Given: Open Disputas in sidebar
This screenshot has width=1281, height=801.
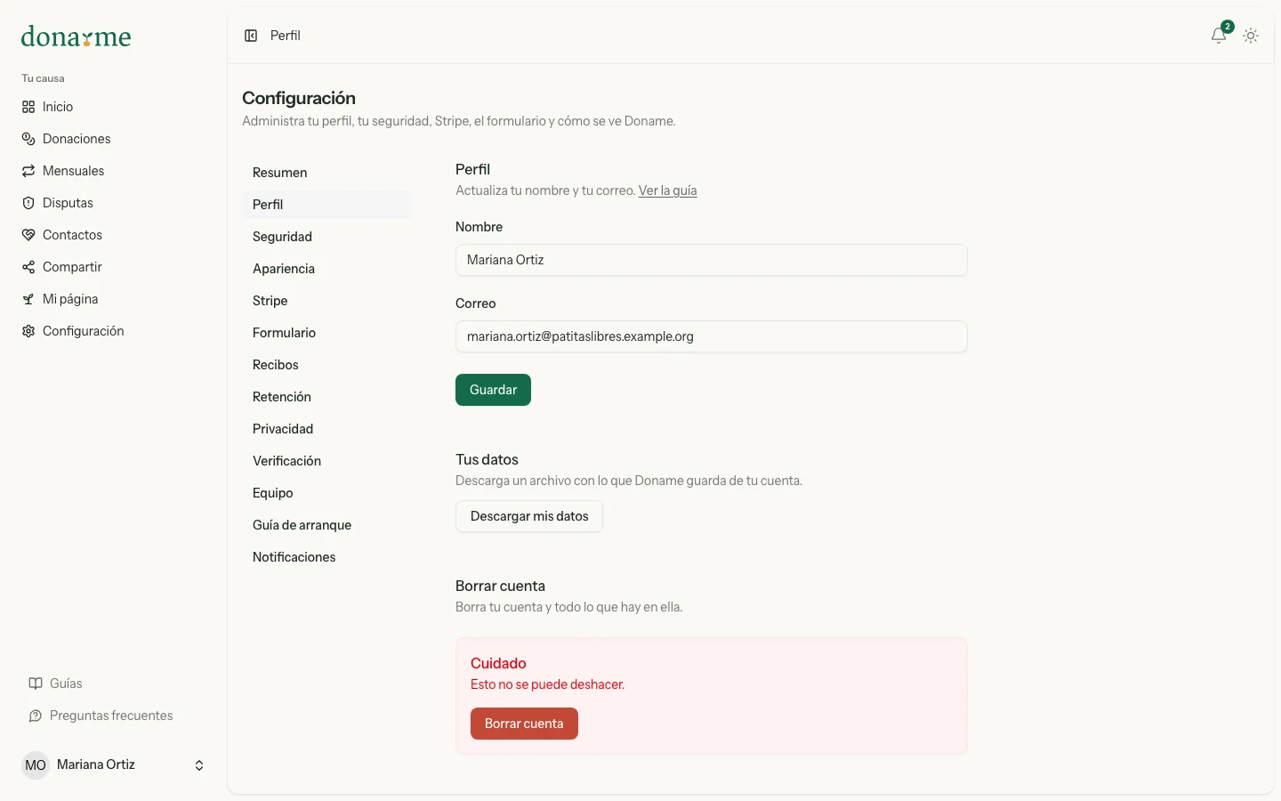Looking at the screenshot, I should tap(113, 203).
